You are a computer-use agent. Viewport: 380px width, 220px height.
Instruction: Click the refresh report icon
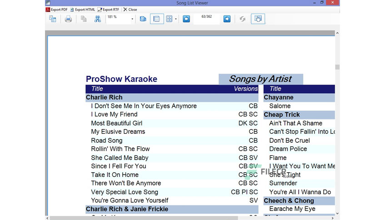(x=242, y=19)
